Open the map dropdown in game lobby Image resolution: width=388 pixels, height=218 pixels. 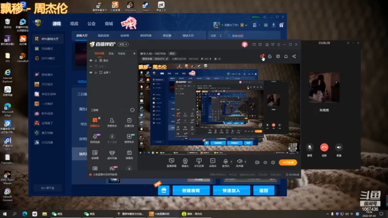(216, 36)
